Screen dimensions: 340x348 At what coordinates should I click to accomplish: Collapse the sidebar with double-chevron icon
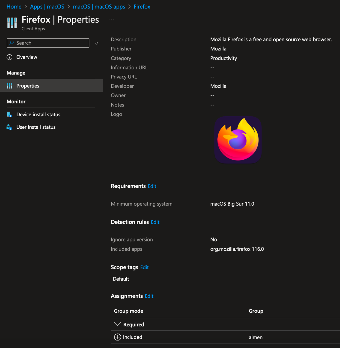[x=97, y=43]
